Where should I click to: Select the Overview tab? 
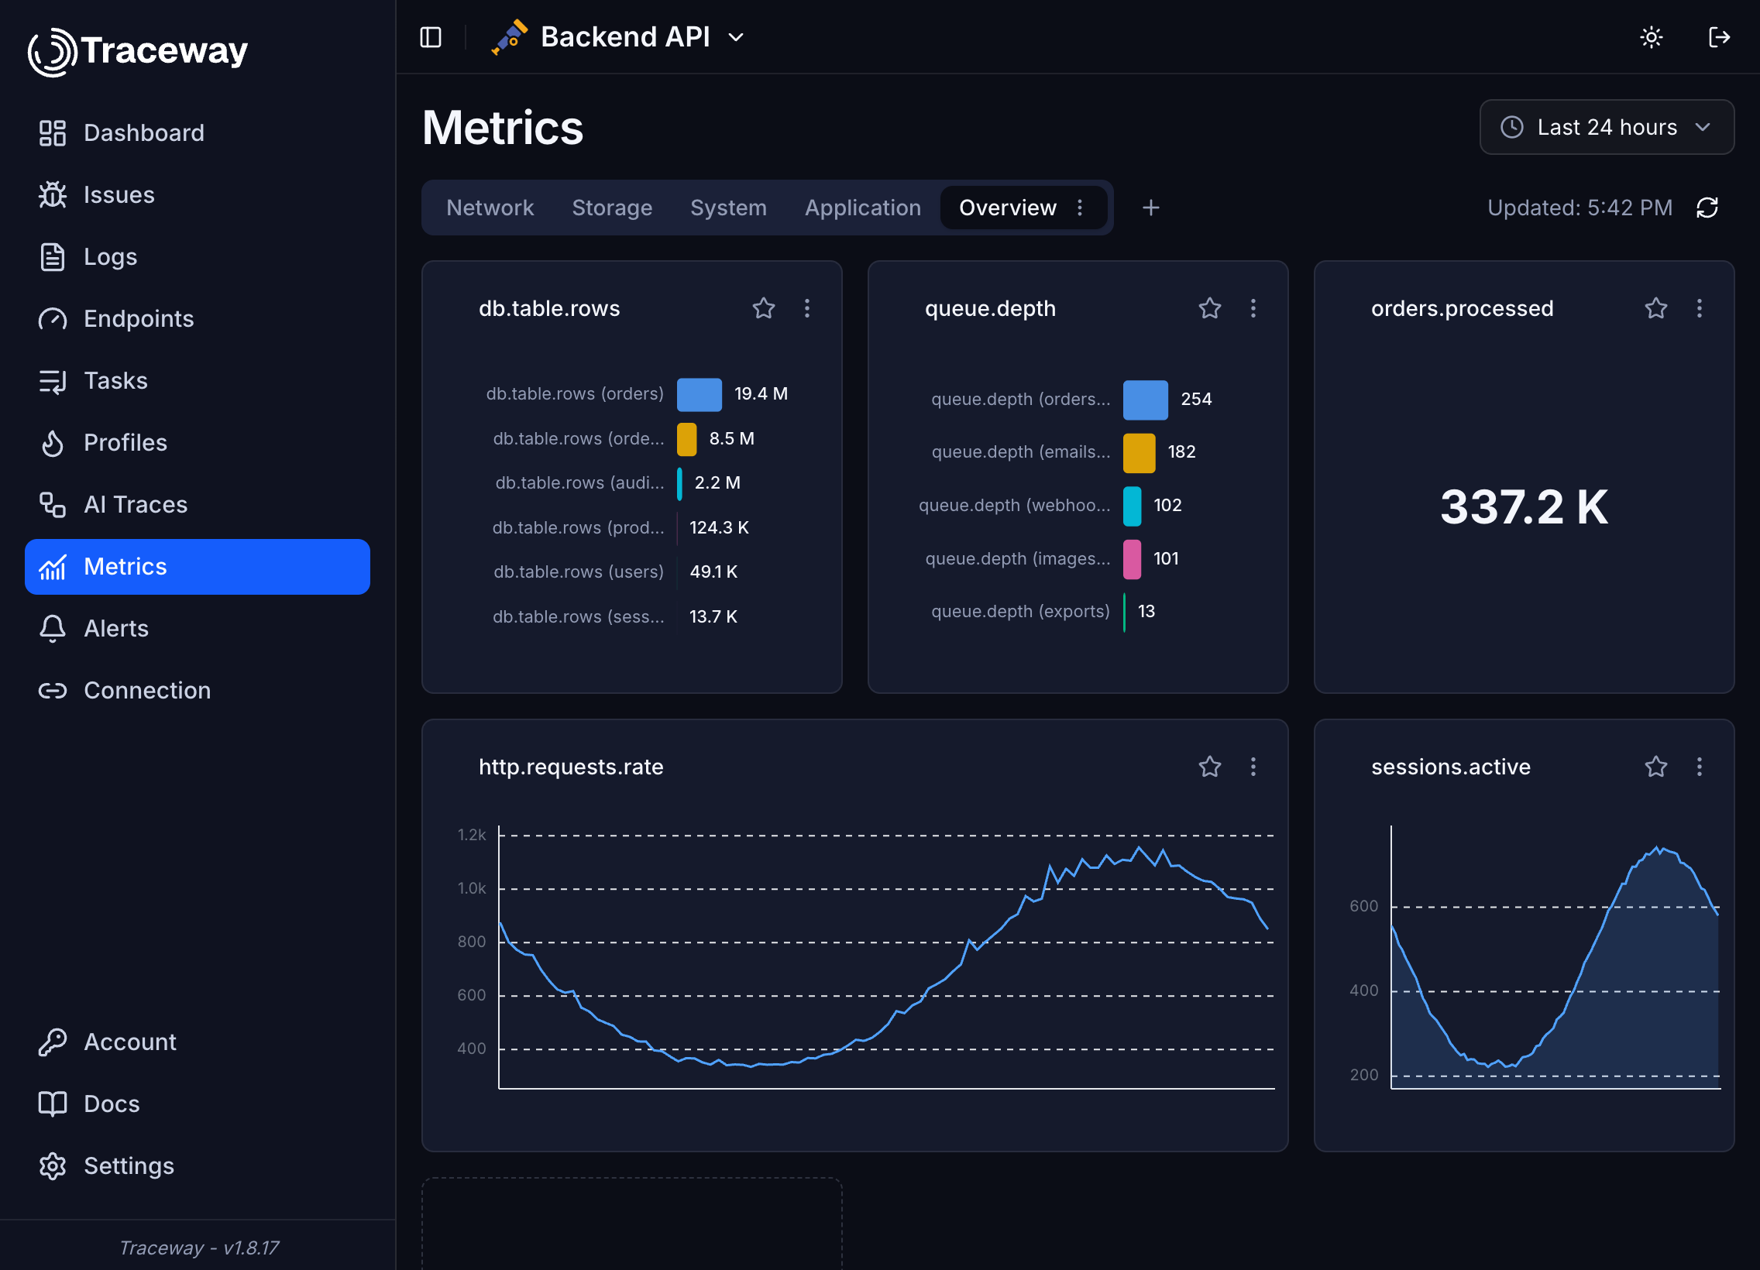click(1007, 208)
